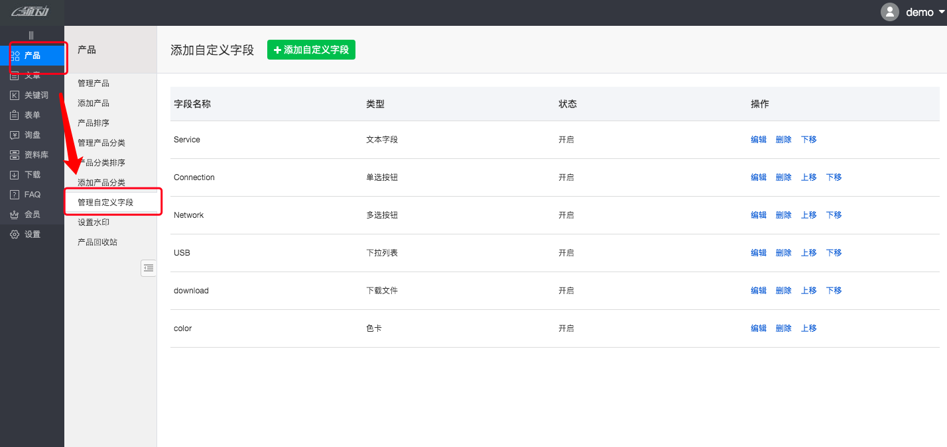Open the demo account dropdown menu

tap(920, 11)
